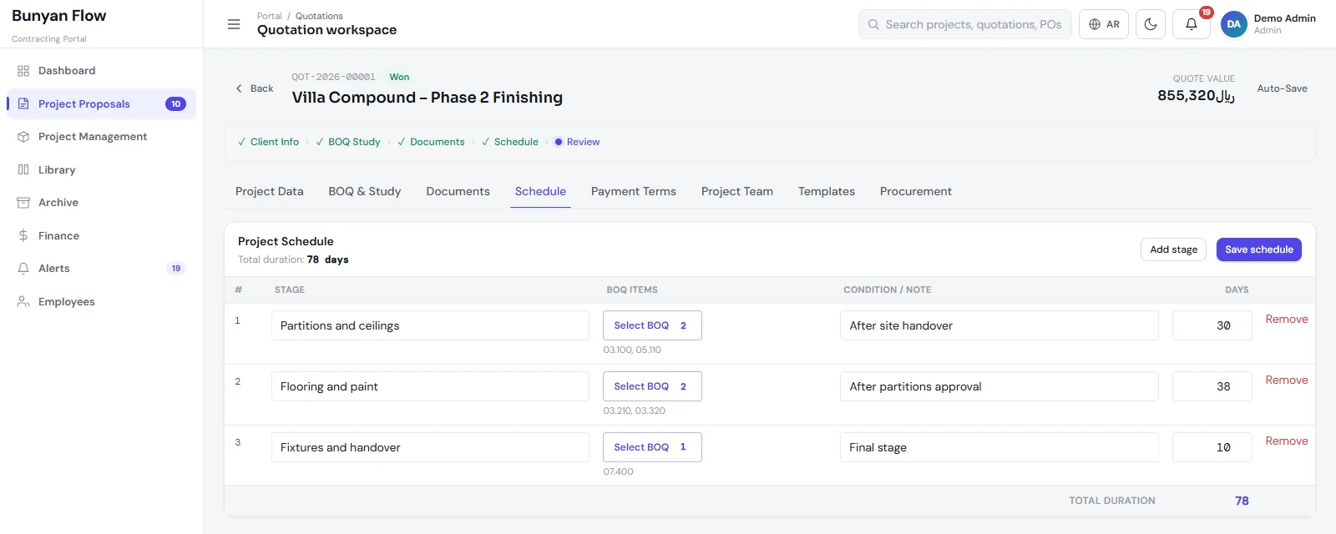Click the Employees people icon
Viewport: 1336px width, 534px height.
[x=23, y=301]
